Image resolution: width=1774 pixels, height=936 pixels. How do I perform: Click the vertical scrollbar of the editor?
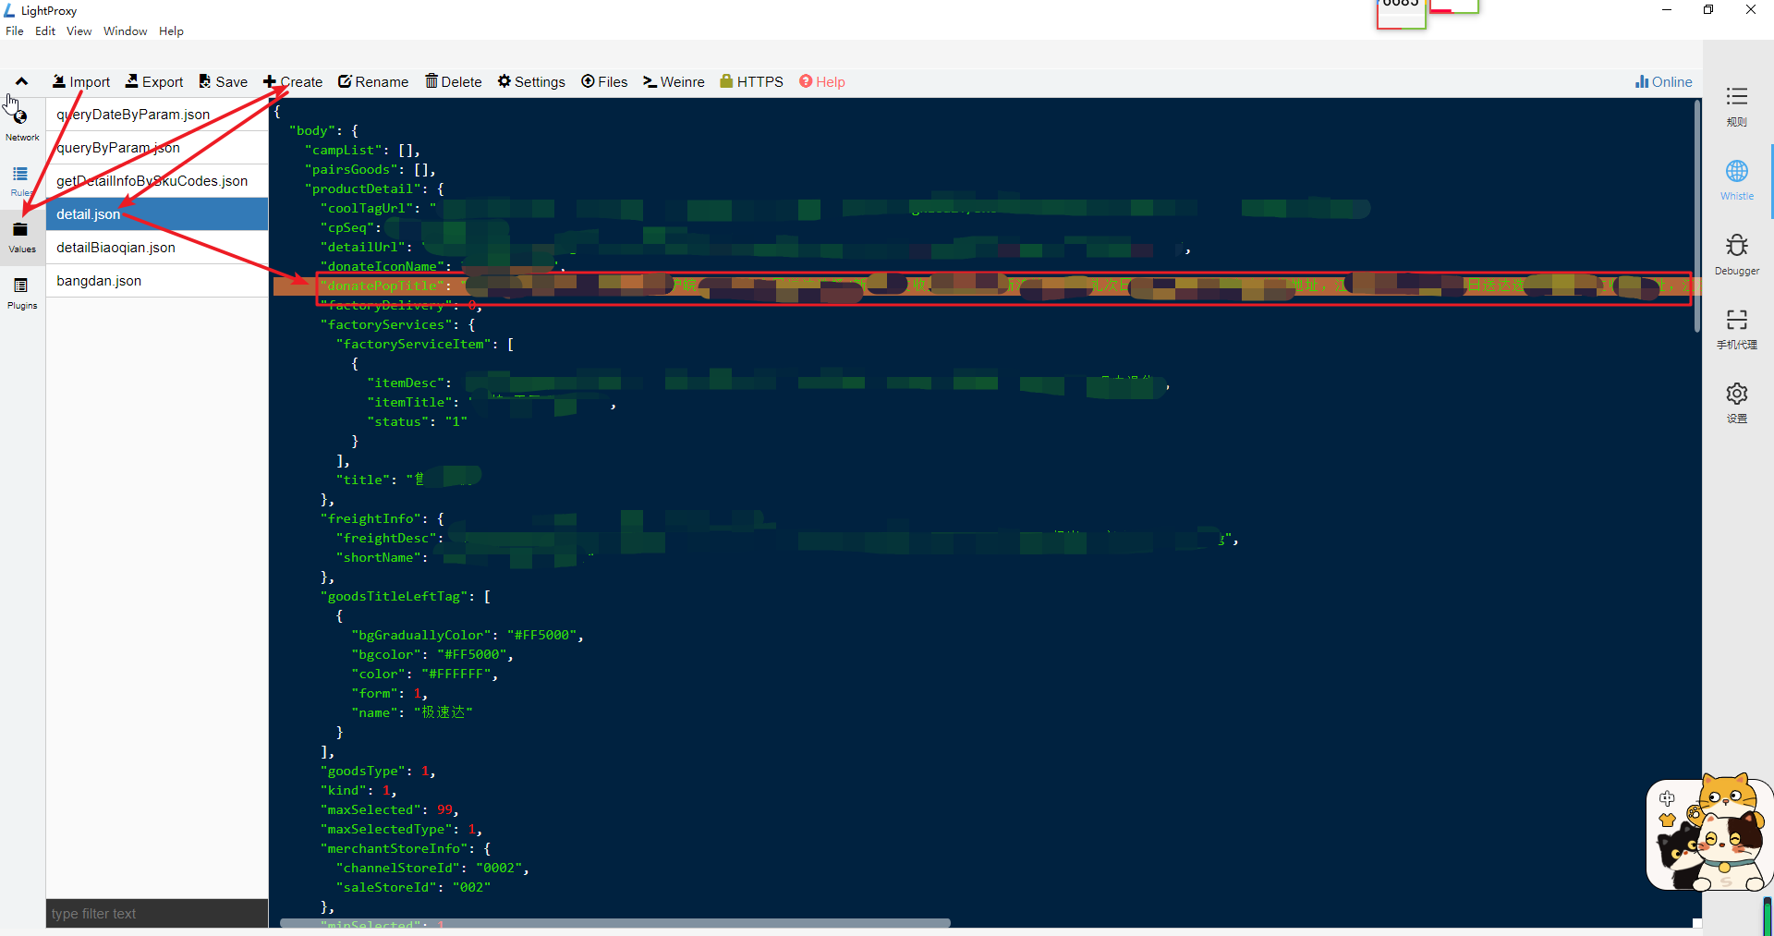pos(1697,217)
